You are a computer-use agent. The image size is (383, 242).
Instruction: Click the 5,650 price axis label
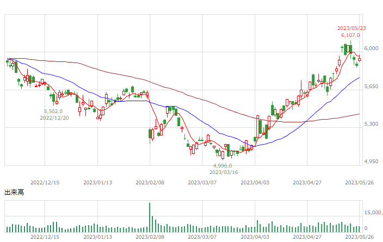coord(371,86)
